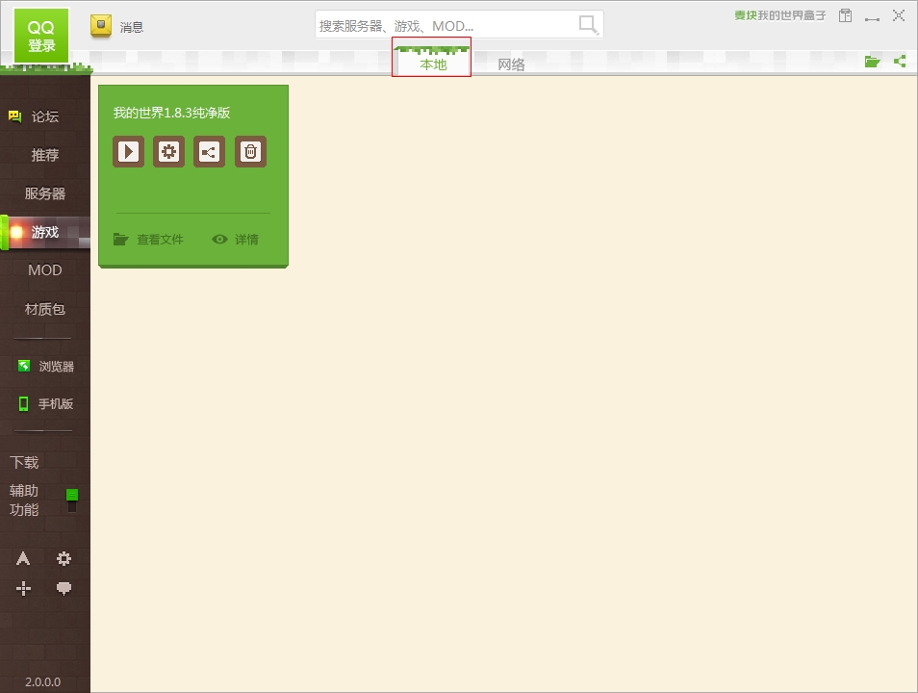Viewport: 918px width, 693px height.
Task: Click the green share icon at top right
Action: (x=900, y=62)
